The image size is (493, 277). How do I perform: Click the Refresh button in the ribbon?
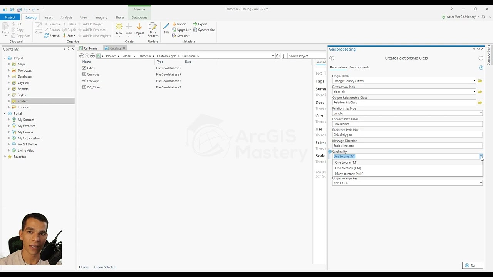(52, 36)
